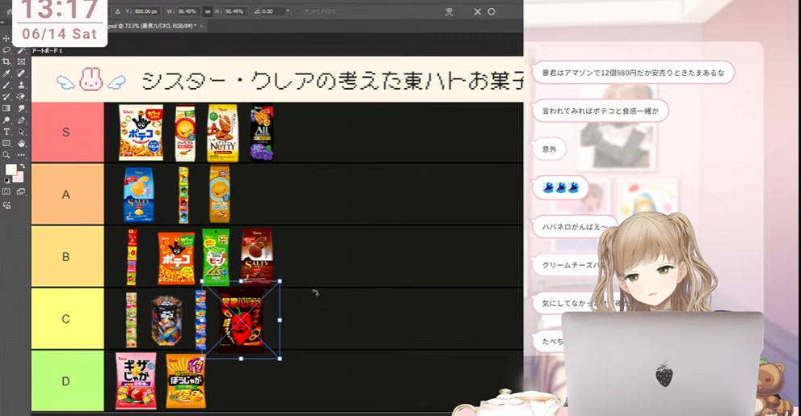
Task: Click the bottom-right transform handle of selection
Action: 280,359
